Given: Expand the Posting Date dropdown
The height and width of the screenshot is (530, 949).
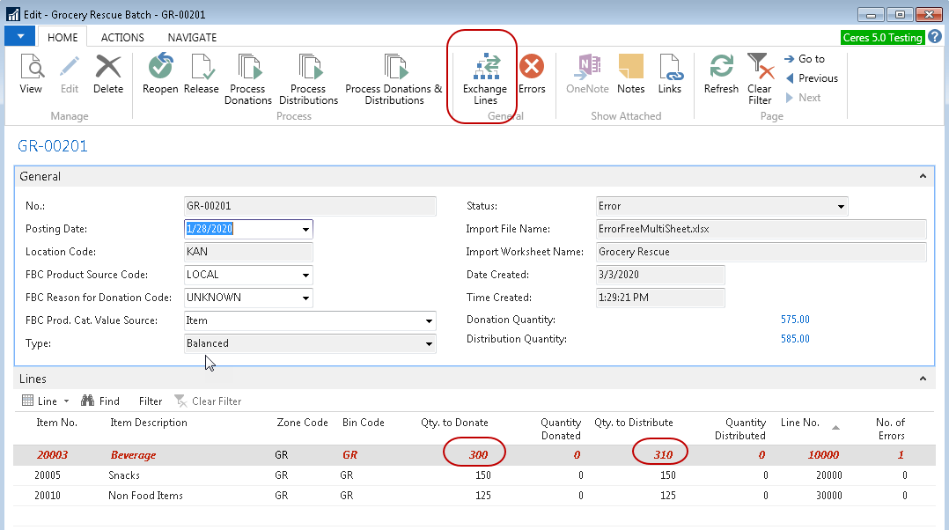Looking at the screenshot, I should tap(305, 230).
